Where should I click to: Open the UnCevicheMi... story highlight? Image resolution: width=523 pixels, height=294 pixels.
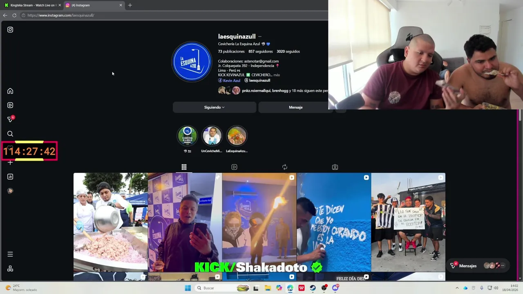[212, 136]
